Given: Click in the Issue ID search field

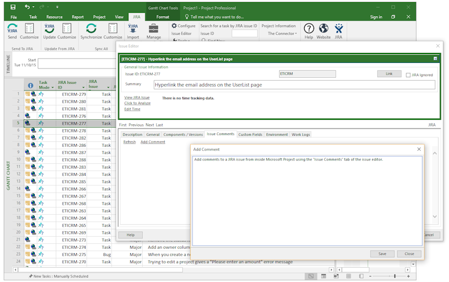Looking at the screenshot, I should click(x=244, y=34).
